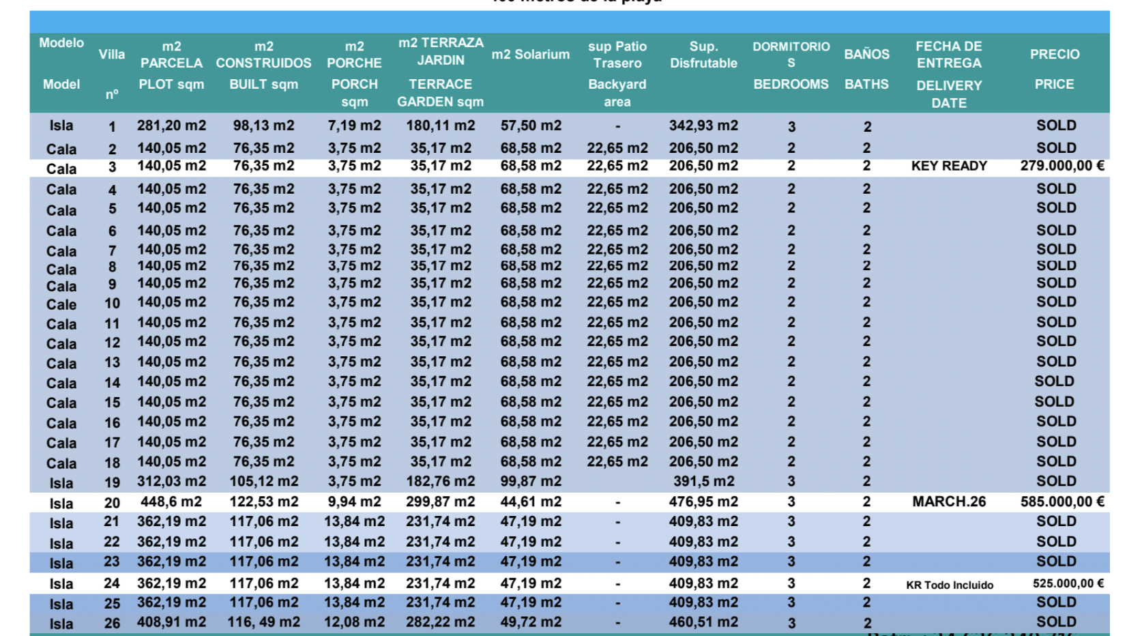Select SOLD status for villa 5
The width and height of the screenshot is (1142, 636).
tap(1056, 208)
